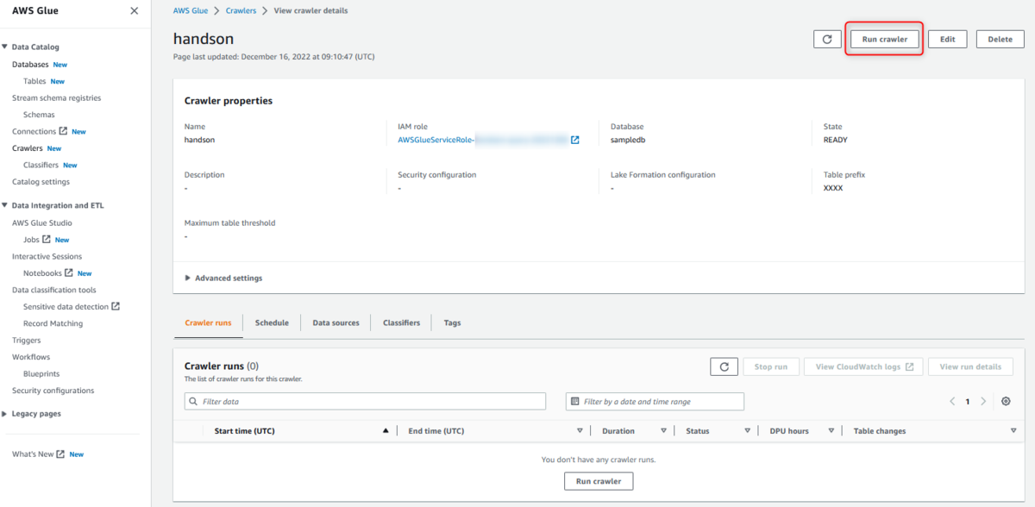Screen dimensions: 1035x507
Task: Open Classifiers in the sidebar
Action: [41, 165]
